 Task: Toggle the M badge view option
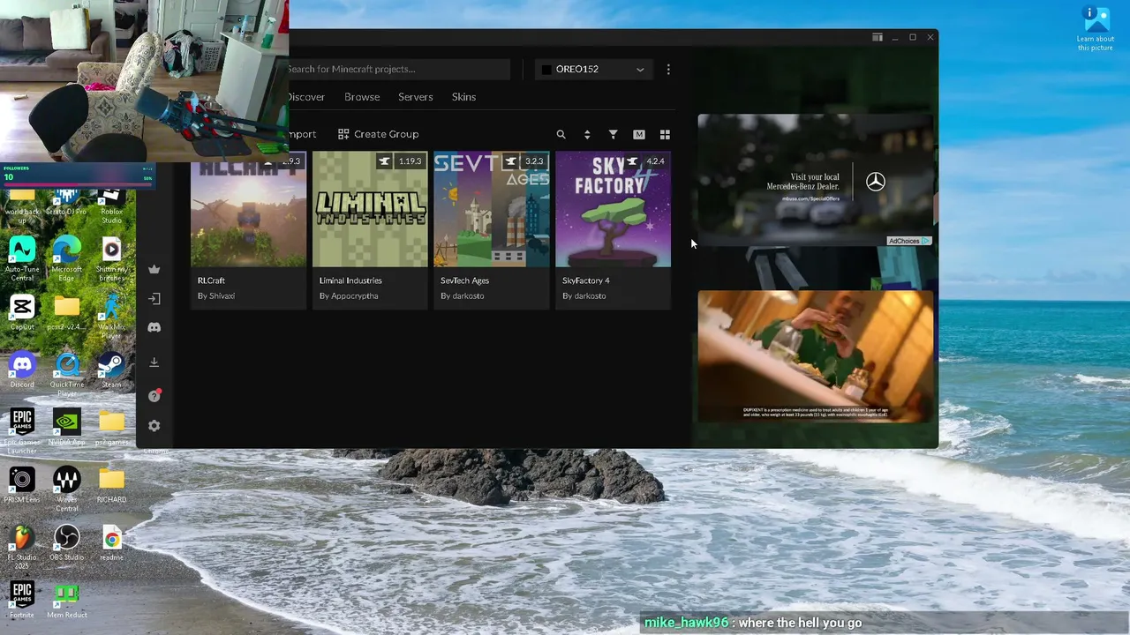[x=639, y=134]
